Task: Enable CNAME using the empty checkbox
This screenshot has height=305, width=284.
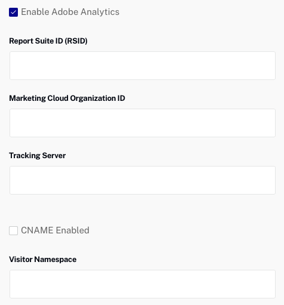Action: click(13, 230)
